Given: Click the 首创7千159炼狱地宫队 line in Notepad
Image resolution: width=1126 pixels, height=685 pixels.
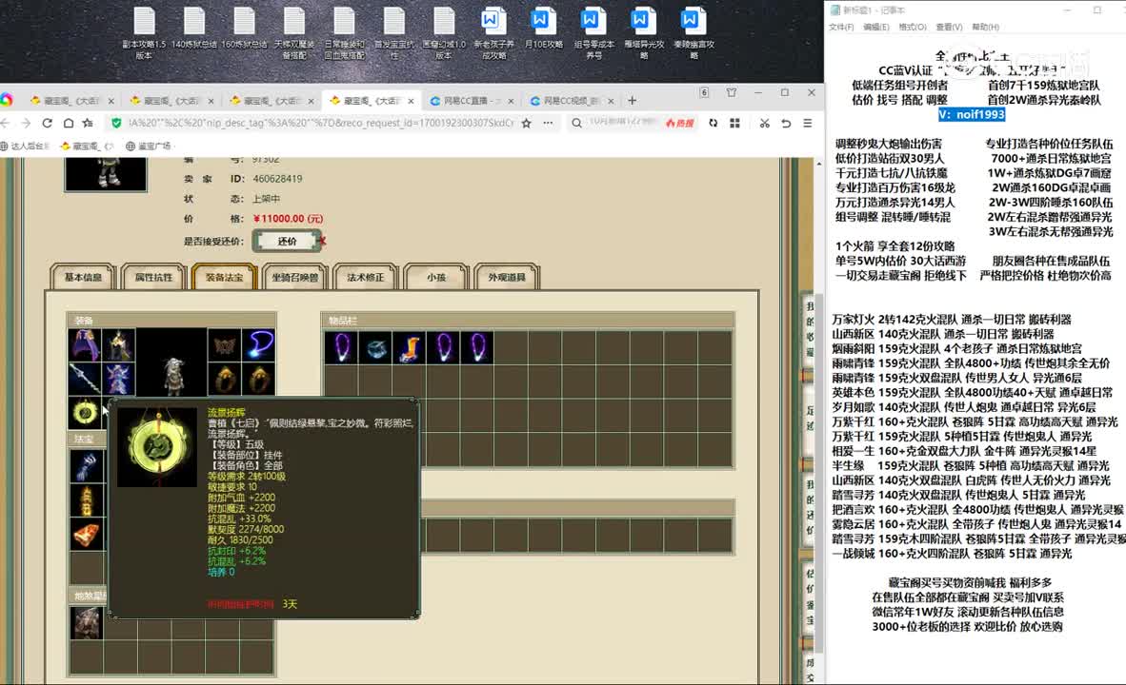Looking at the screenshot, I should 1043,86.
